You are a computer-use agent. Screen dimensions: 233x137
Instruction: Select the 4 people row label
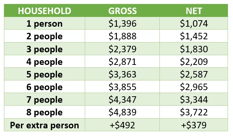tap(44, 62)
